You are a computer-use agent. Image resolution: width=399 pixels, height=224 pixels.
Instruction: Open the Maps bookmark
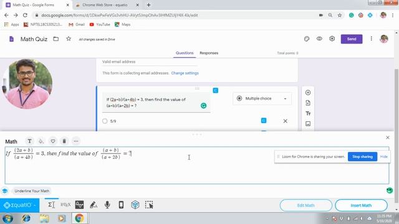coord(123,24)
